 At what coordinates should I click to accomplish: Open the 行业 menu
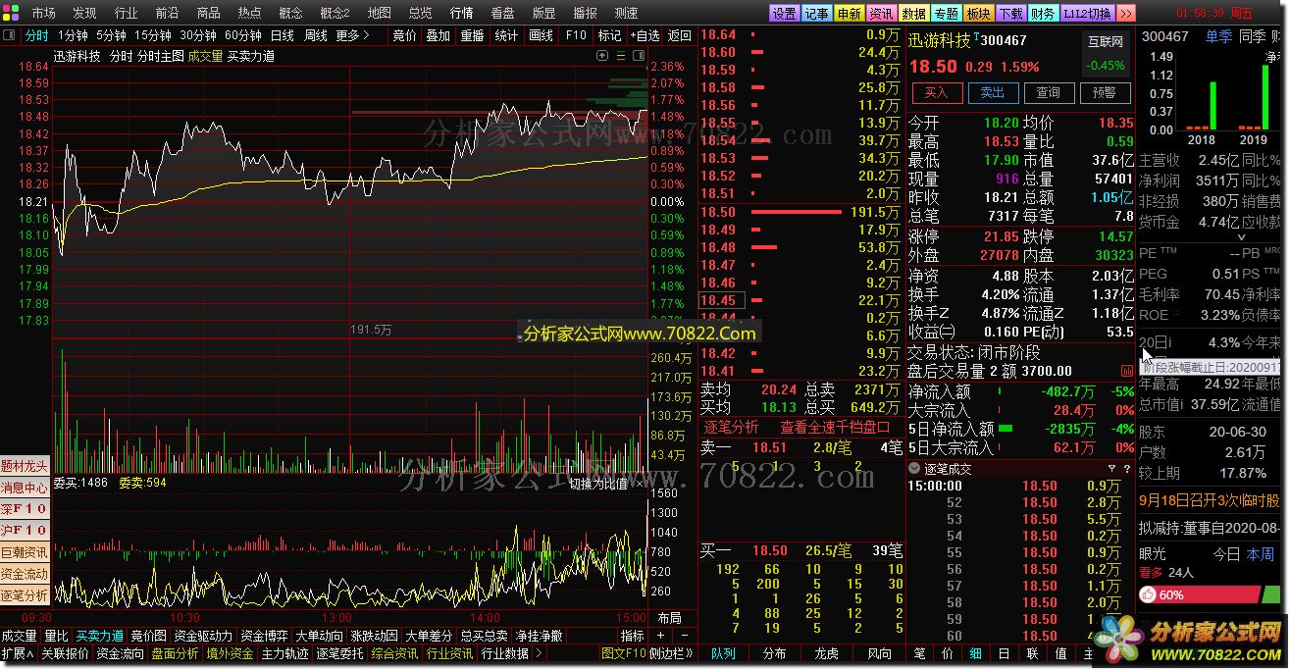[x=126, y=13]
